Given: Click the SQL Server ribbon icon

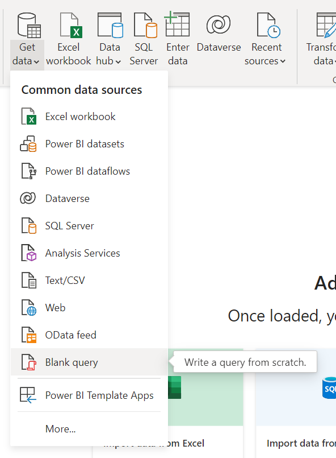Looking at the screenshot, I should 145,26.
